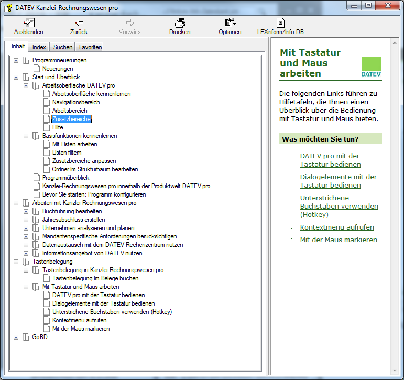Switch to the Inhalt tab
Viewport: 404px width, 380px height.
click(x=18, y=47)
